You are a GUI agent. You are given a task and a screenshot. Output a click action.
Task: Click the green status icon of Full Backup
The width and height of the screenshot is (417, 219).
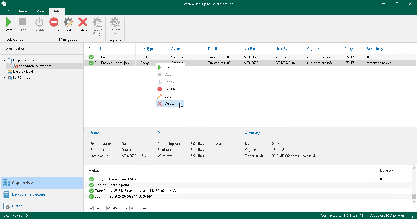91,57
